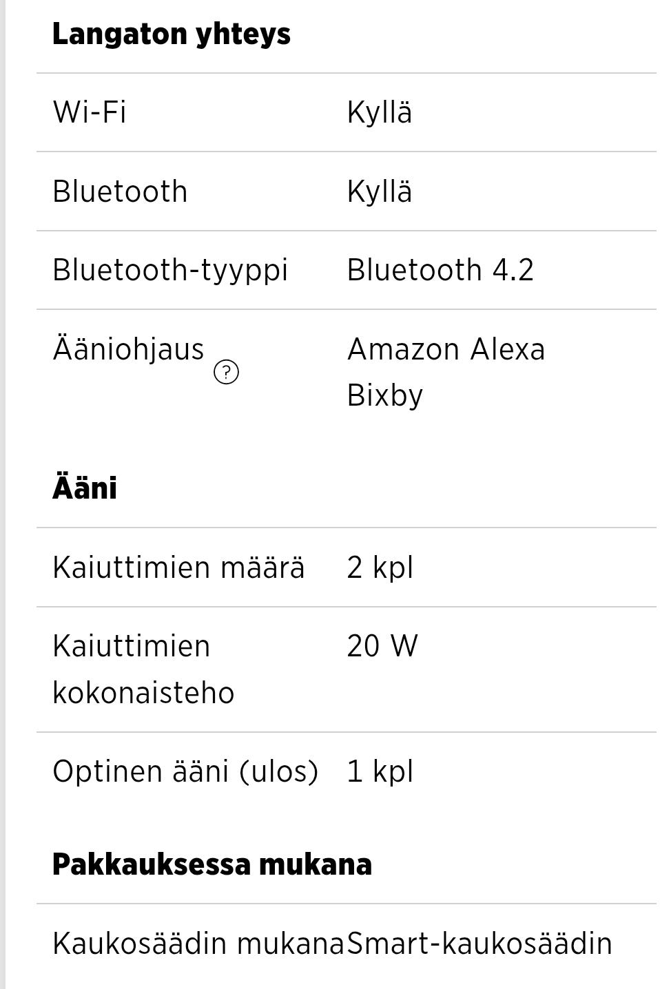Click the Ääniohjaus label text
Screen dimensions: 660x989
tap(128, 349)
